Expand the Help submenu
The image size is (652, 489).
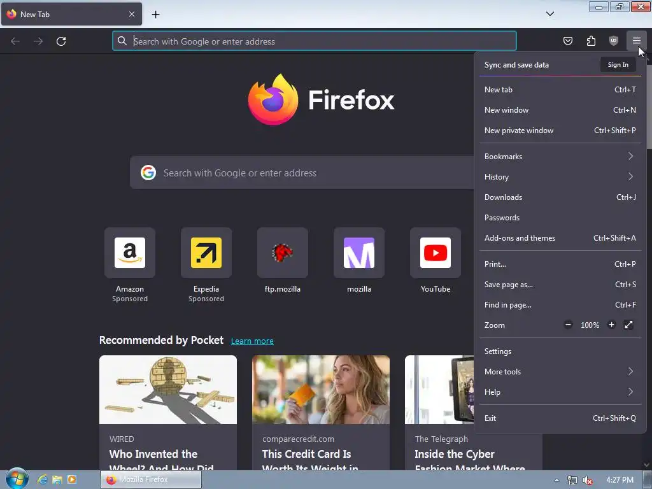click(560, 392)
